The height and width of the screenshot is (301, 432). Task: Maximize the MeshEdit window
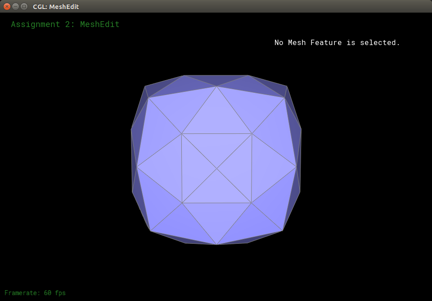click(24, 6)
